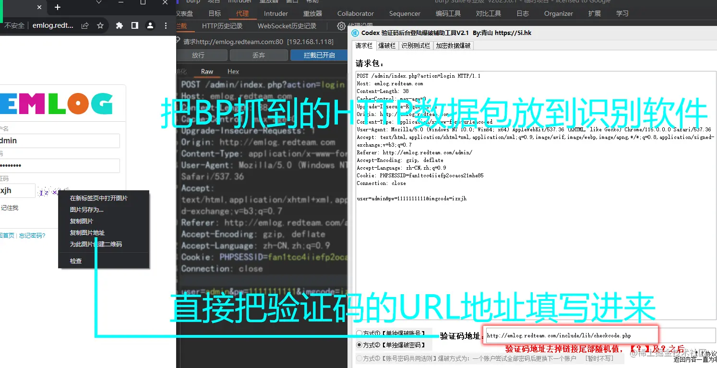Viewport: 717px width, 368px height.
Task: Click the Cookie line in the Codex request text
Action: [420, 175]
